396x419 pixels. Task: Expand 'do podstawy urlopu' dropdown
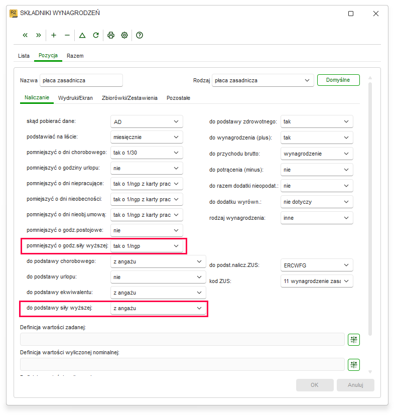click(158, 277)
